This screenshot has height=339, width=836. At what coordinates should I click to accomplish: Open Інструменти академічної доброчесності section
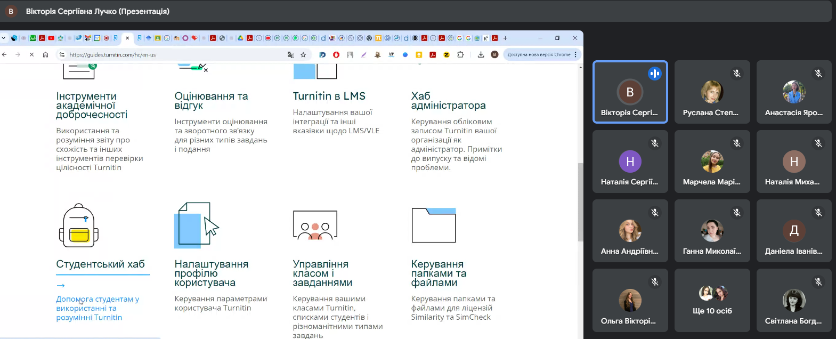92,105
